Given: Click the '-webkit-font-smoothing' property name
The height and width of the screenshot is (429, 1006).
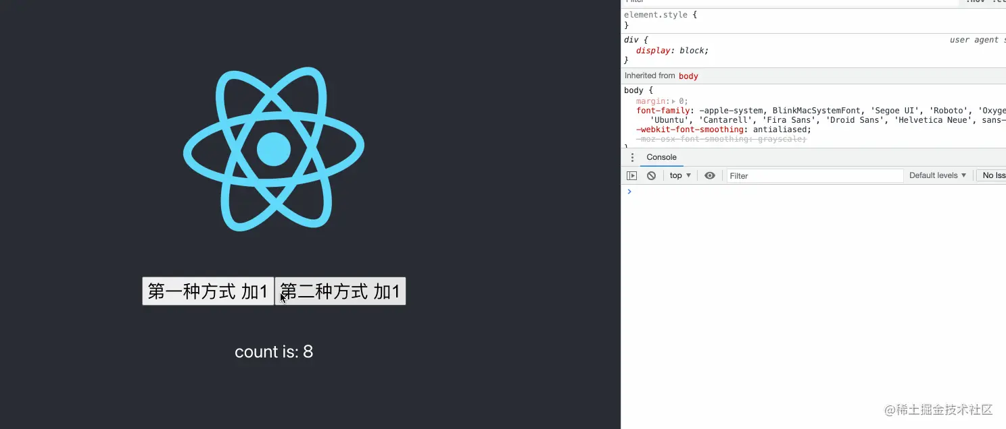Looking at the screenshot, I should click(689, 130).
